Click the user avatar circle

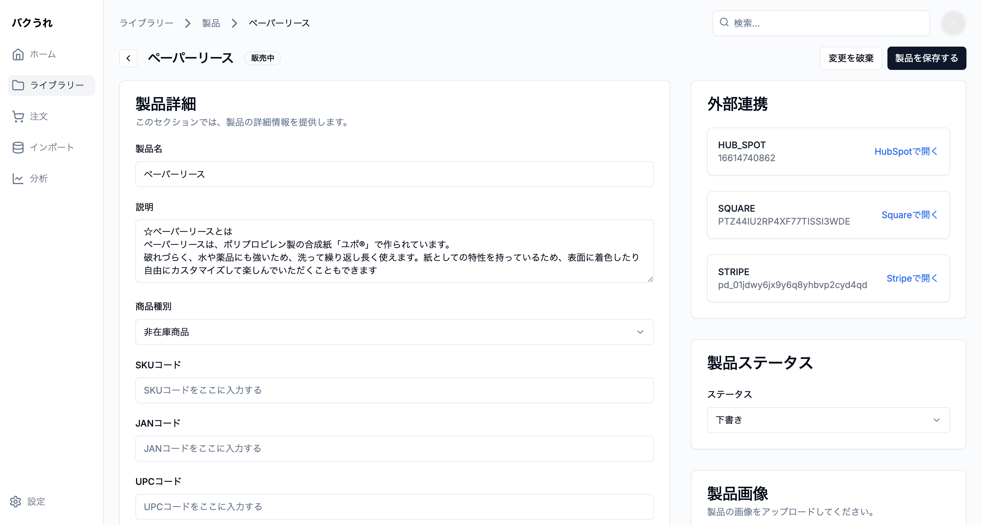953,23
